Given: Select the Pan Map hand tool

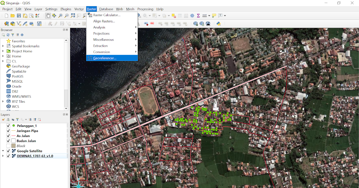Looking at the screenshot, I should click(x=48, y=16).
